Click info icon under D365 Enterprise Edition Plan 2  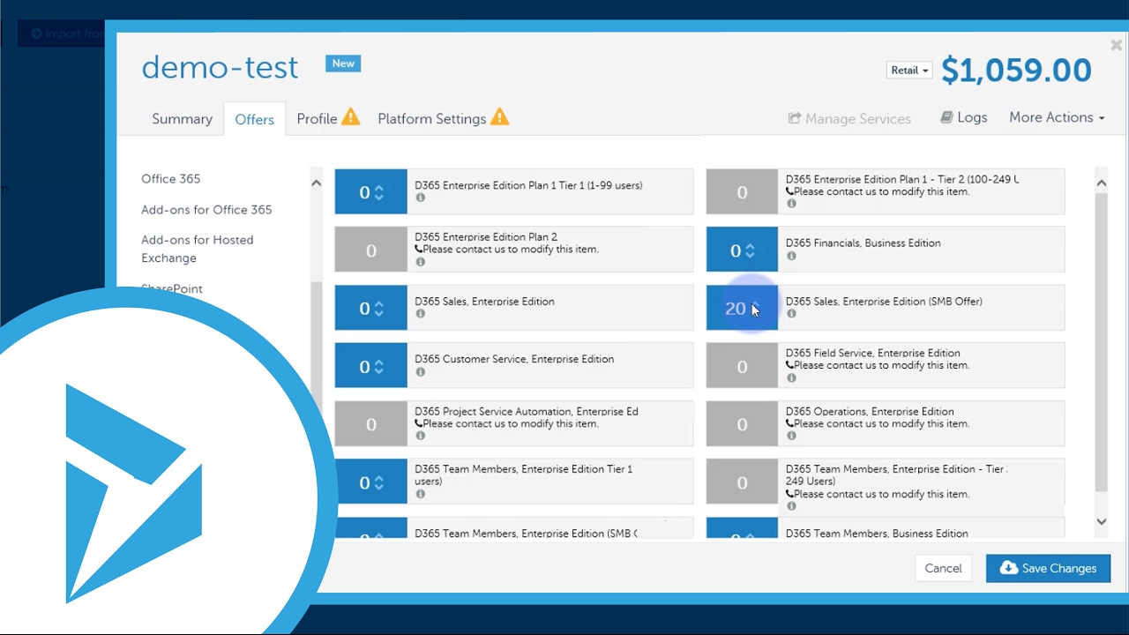coord(420,262)
